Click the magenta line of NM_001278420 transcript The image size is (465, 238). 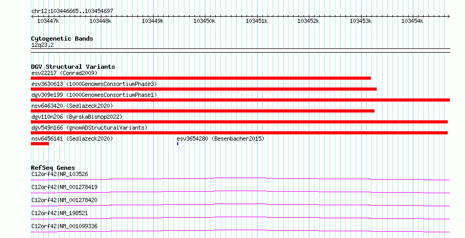click(240, 205)
